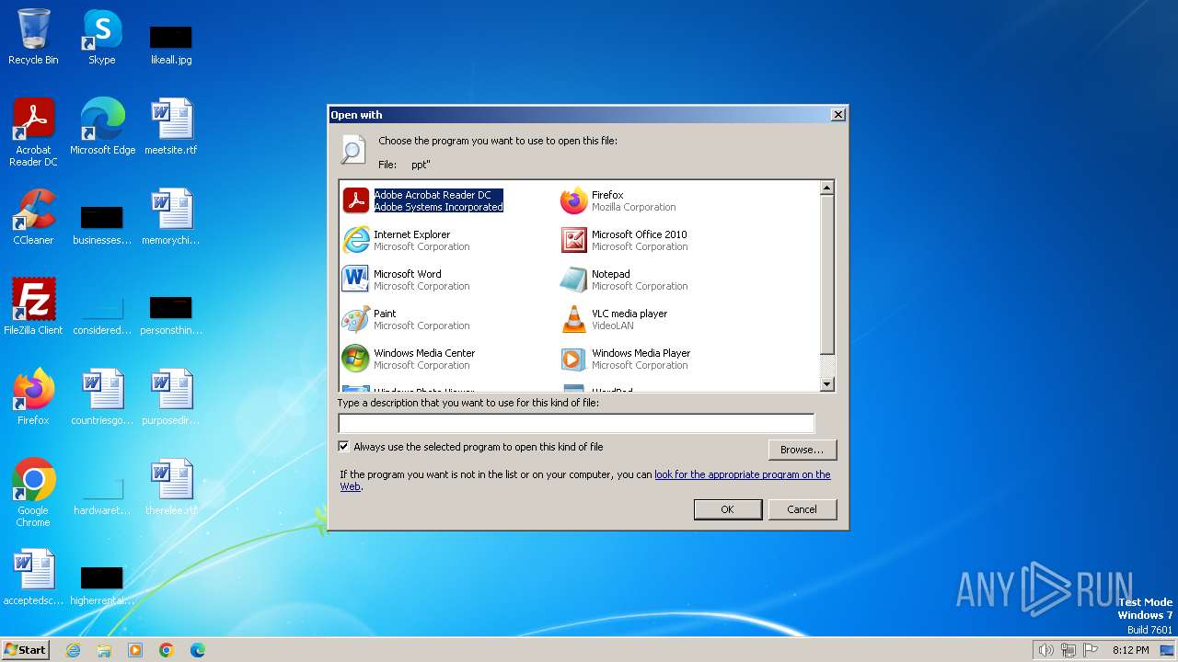Image resolution: width=1178 pixels, height=662 pixels.
Task: Select Adobe Acrobat Reader DC in program list
Action: (x=424, y=200)
